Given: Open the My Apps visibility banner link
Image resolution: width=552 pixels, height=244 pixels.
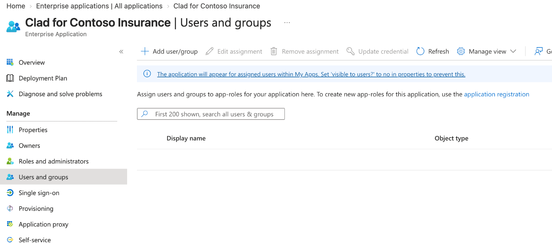Looking at the screenshot, I should coord(311,74).
